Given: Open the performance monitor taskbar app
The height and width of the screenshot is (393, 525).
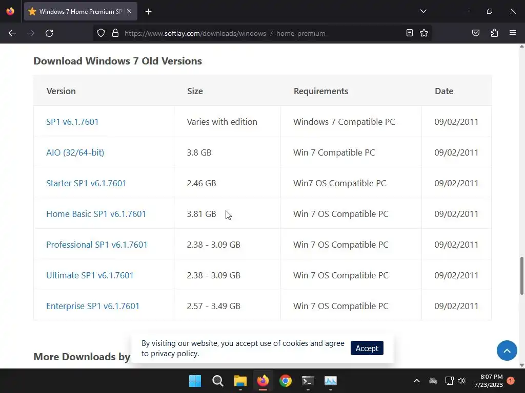Looking at the screenshot, I should click(331, 381).
